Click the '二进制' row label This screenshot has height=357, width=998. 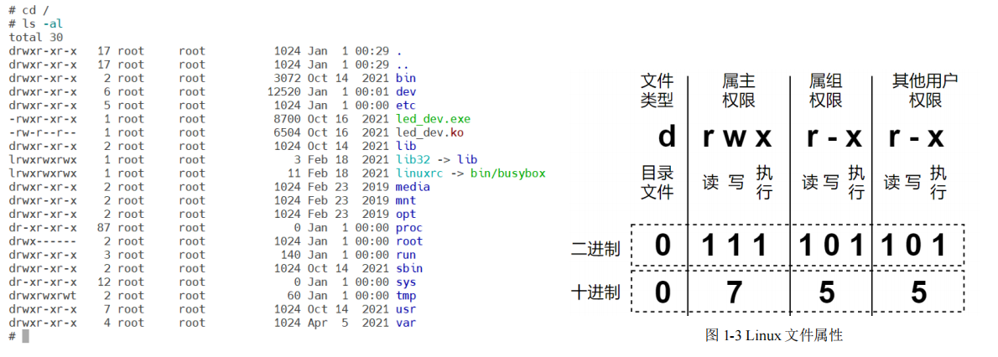click(595, 249)
